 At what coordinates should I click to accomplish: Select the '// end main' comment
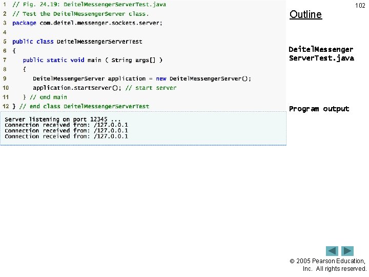tap(48, 97)
